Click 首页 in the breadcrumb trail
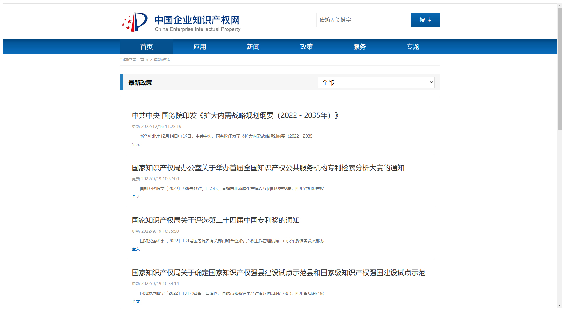 click(x=144, y=60)
